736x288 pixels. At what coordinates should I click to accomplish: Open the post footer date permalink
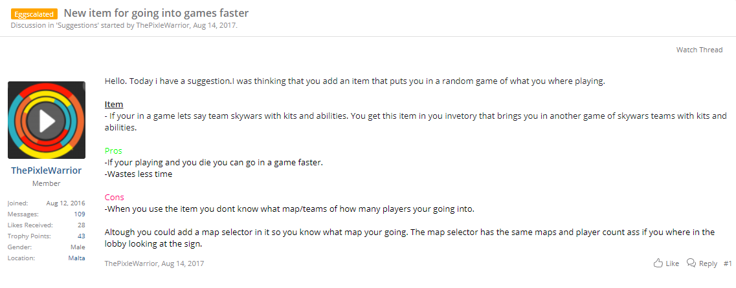tap(183, 263)
